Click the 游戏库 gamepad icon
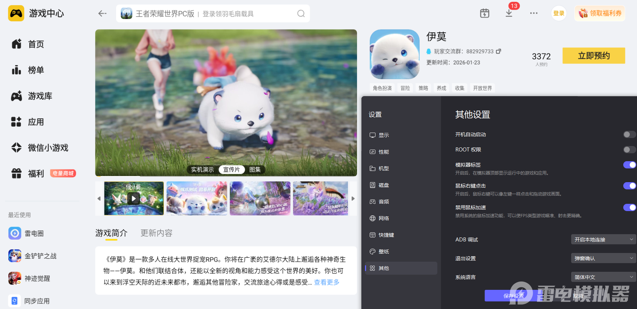 point(17,96)
